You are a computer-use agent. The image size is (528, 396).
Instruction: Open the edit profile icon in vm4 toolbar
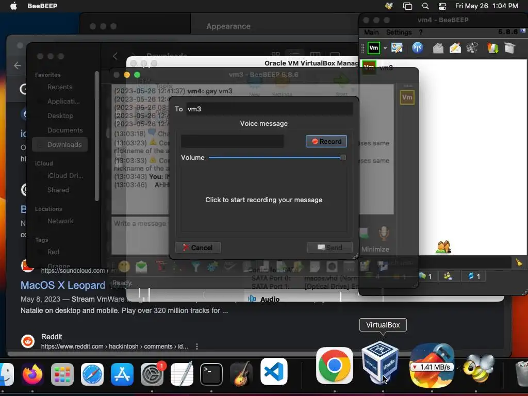[397, 48]
